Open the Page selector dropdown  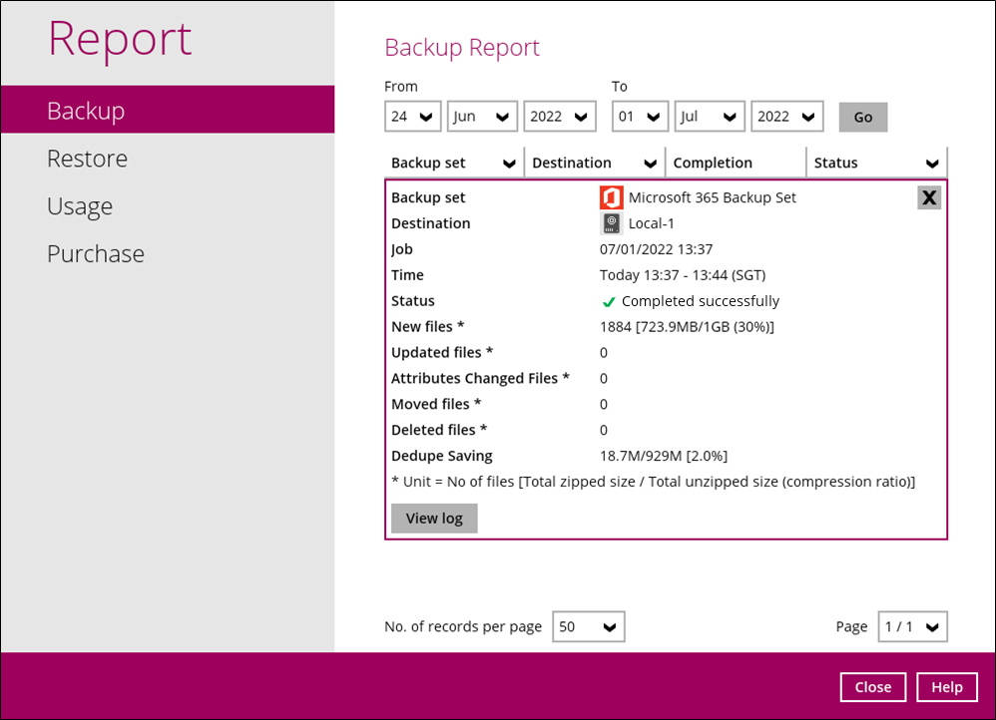(912, 627)
